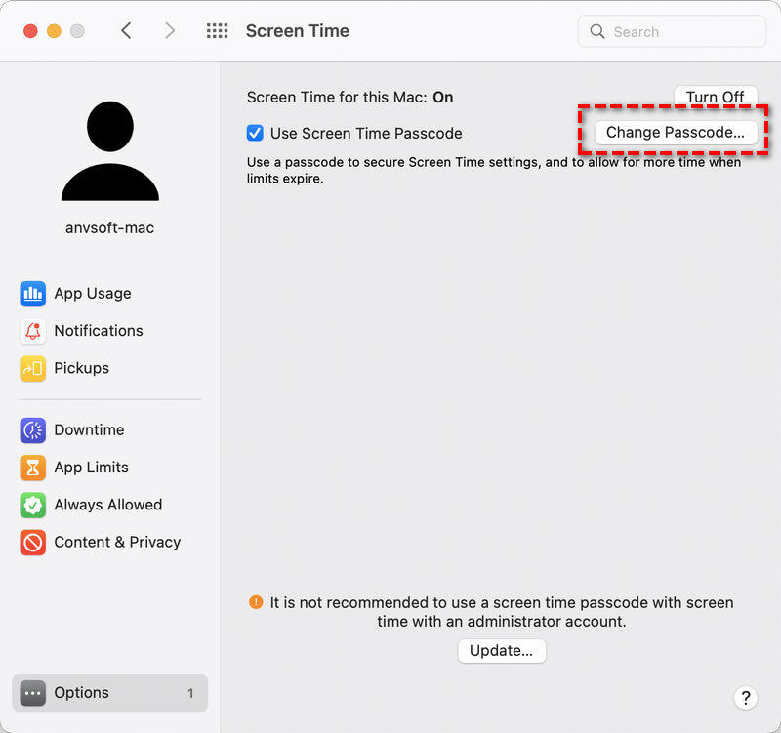
Task: Open Content & Privacy restriction icon
Action: [33, 542]
